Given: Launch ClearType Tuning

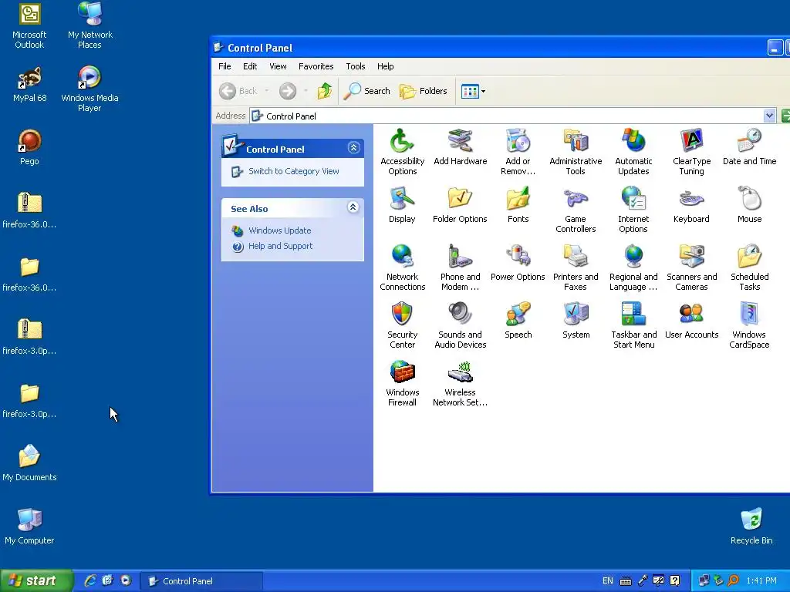Looking at the screenshot, I should (x=691, y=151).
